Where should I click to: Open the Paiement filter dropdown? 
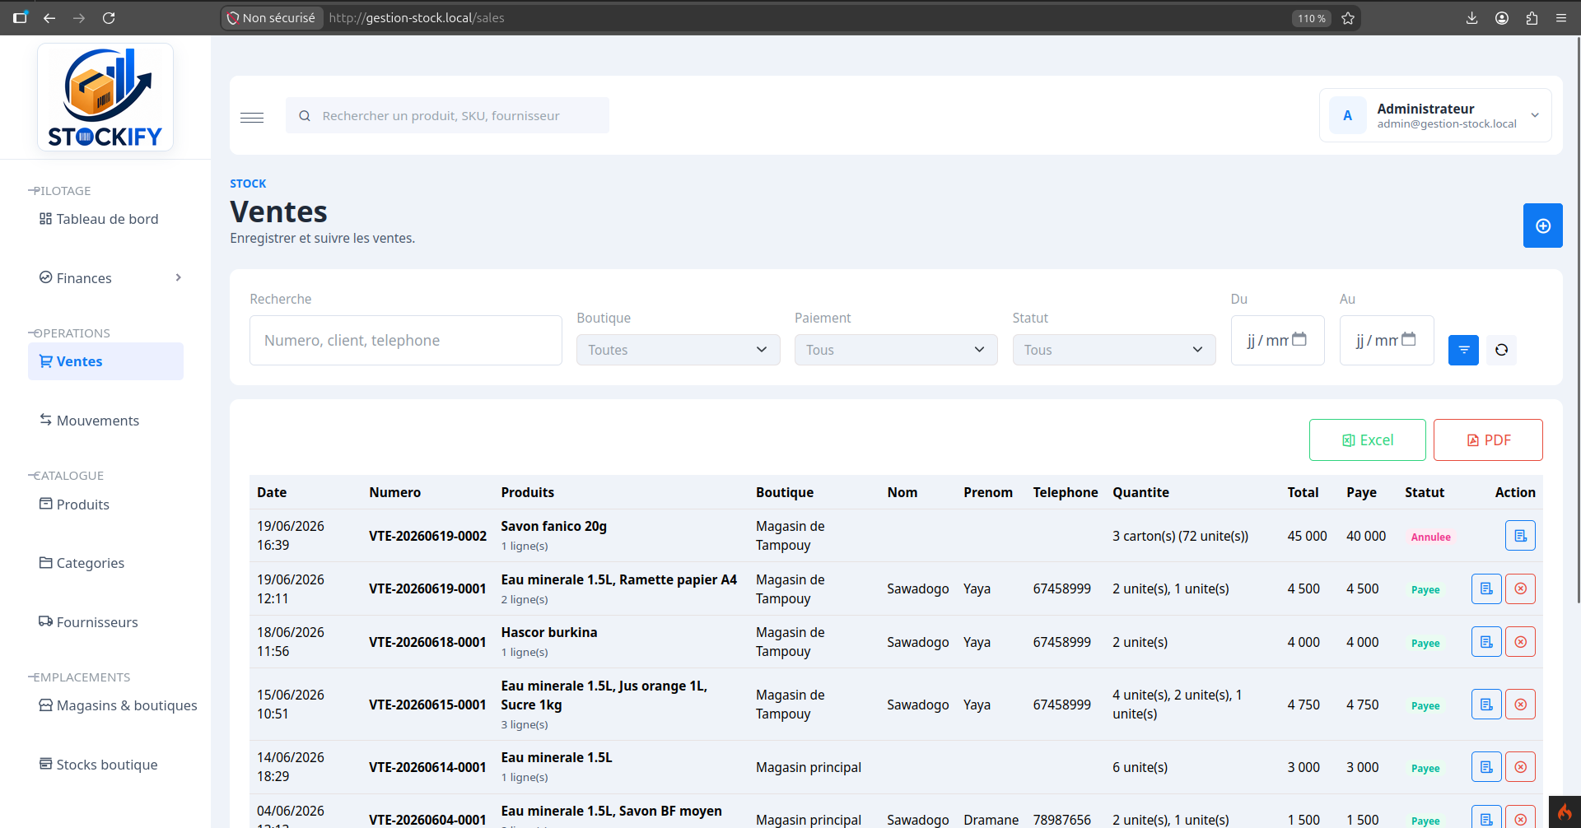tap(896, 350)
